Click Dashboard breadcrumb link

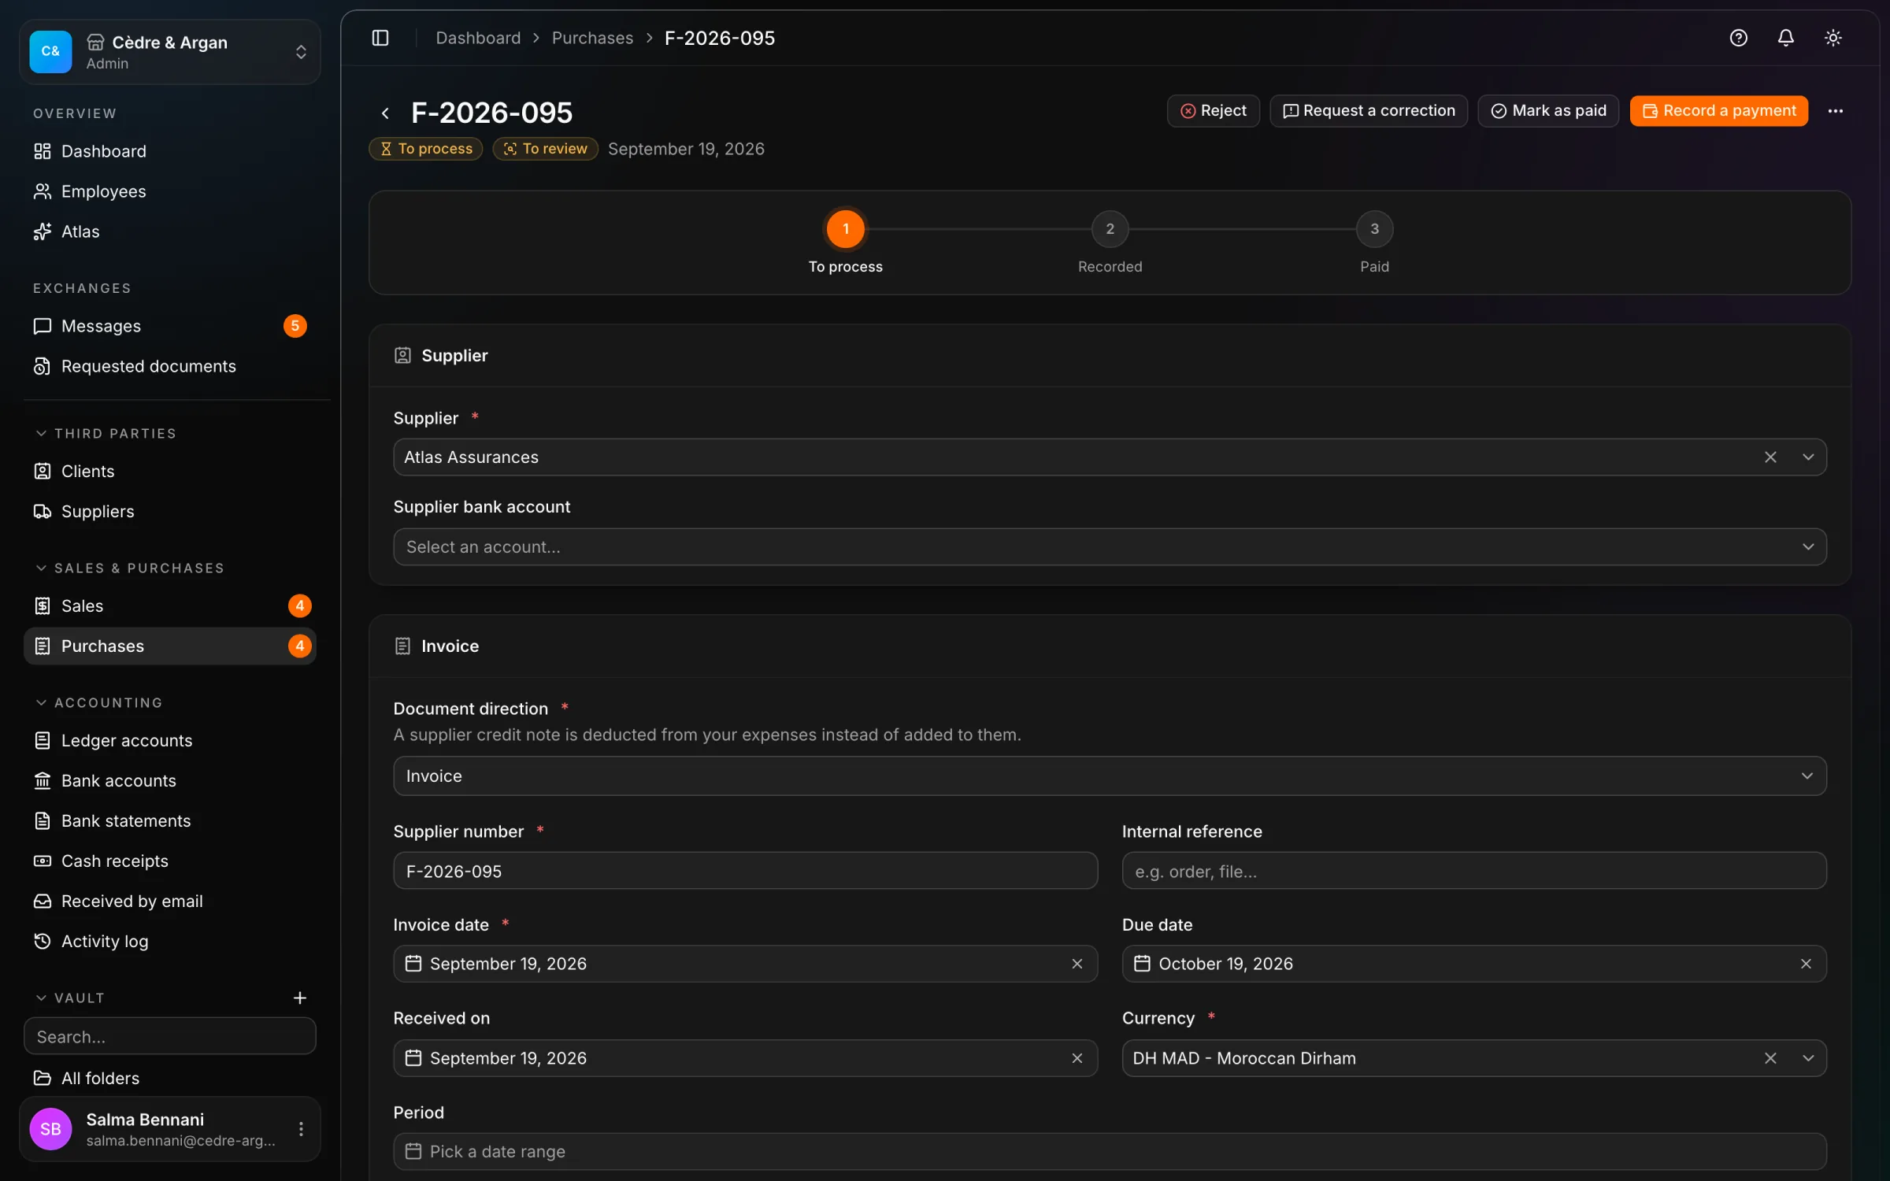(478, 38)
